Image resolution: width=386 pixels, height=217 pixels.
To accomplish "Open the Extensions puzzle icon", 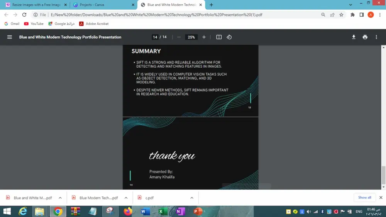I will point(352,15).
